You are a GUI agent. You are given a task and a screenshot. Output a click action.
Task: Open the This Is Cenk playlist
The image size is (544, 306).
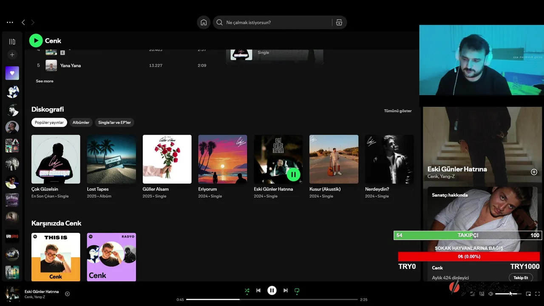(x=56, y=257)
